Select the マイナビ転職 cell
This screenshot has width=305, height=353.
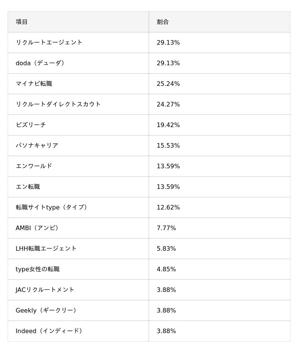pos(34,84)
